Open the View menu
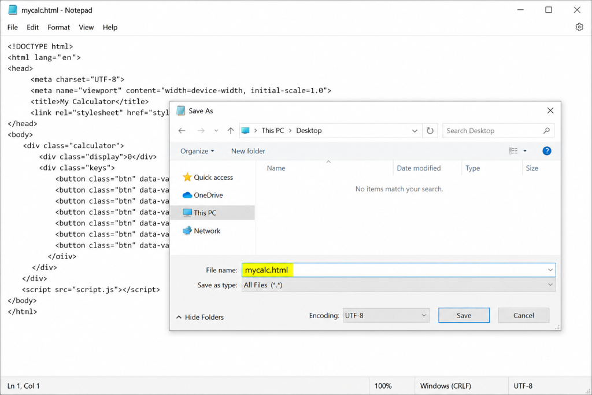The height and width of the screenshot is (395, 592). [86, 27]
